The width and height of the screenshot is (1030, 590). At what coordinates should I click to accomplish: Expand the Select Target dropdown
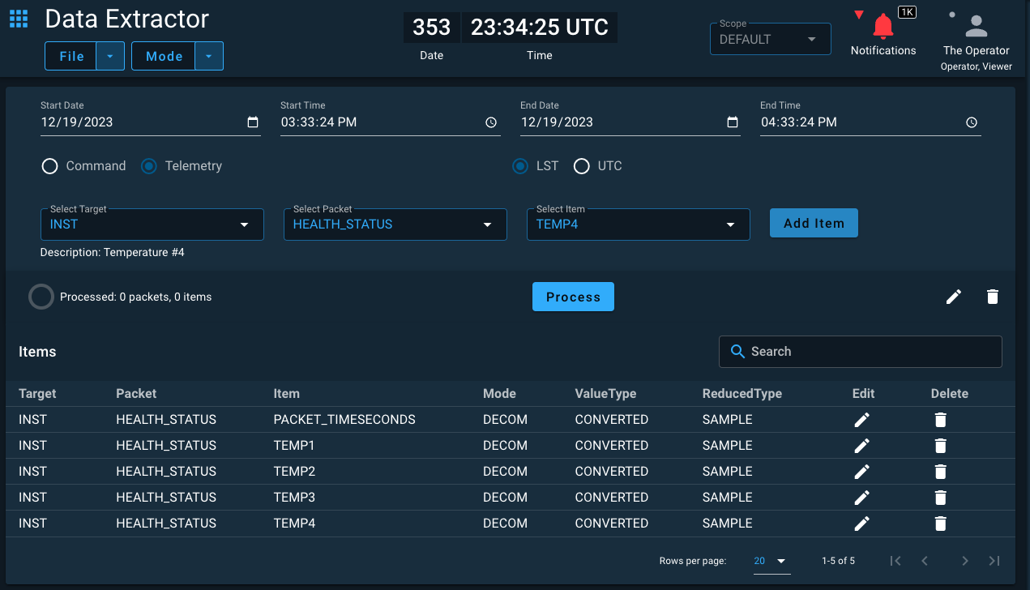[x=152, y=224]
